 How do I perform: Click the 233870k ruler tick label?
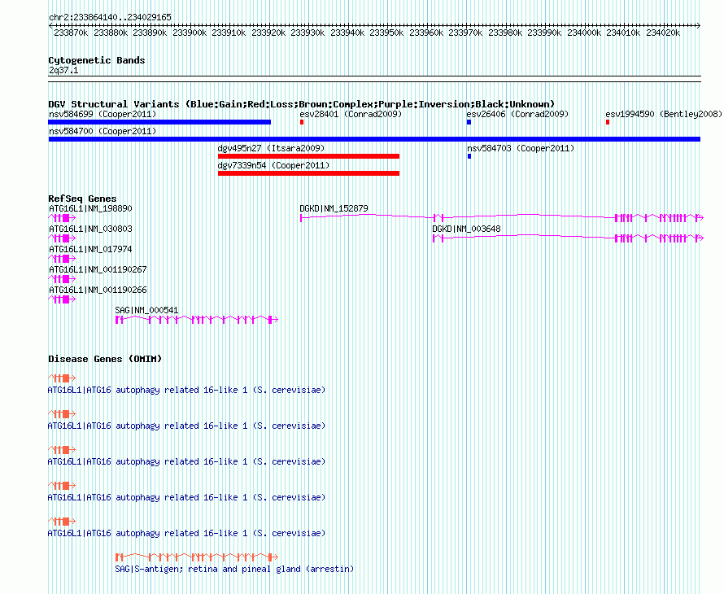click(x=71, y=33)
